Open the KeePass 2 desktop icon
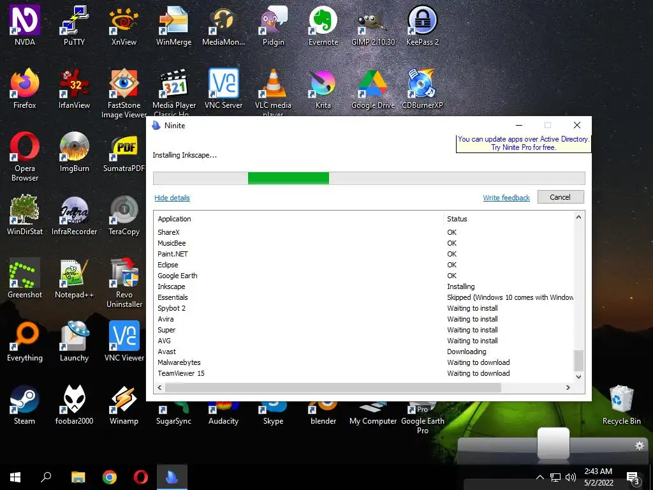Viewport: 653px width, 490px height. [422, 25]
